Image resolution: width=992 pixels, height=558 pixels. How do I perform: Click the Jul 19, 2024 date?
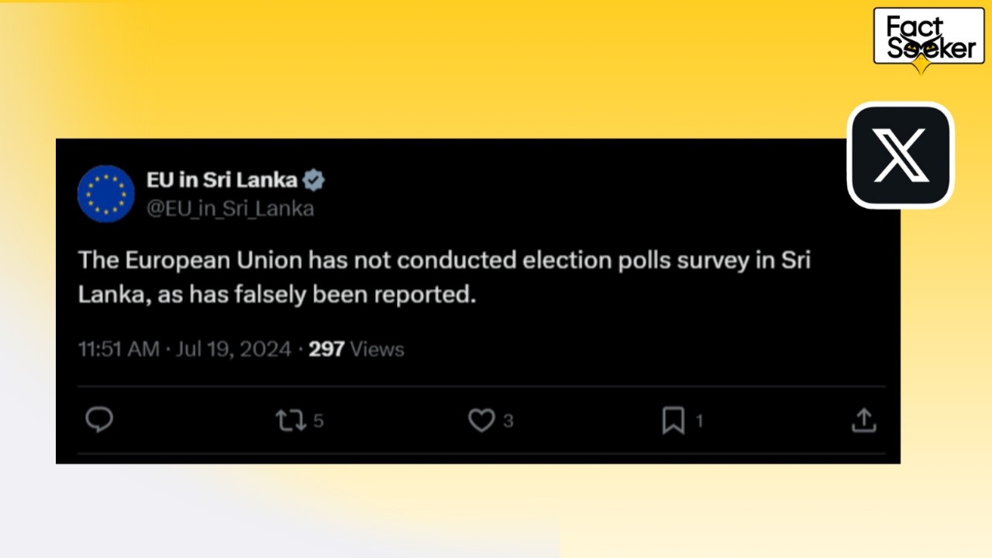click(233, 350)
